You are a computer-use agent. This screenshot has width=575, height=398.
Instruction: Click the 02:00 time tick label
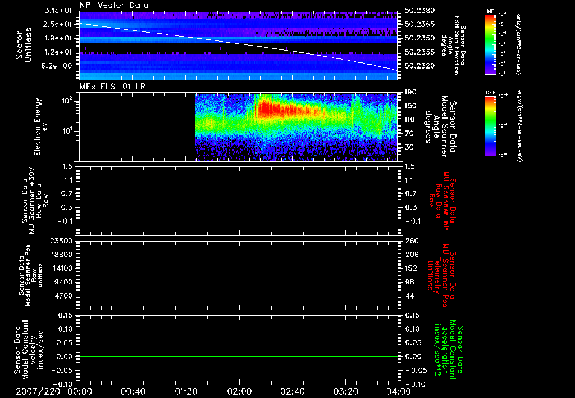tap(239, 391)
